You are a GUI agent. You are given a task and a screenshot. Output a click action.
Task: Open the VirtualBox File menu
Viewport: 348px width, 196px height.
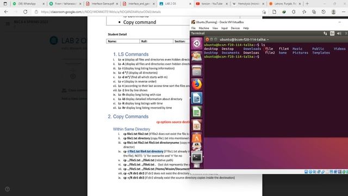(x=194, y=28)
